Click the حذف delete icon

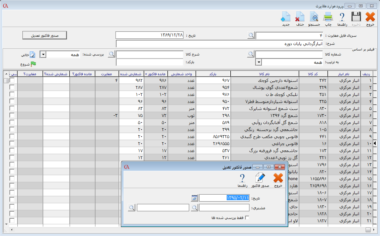coord(300,17)
